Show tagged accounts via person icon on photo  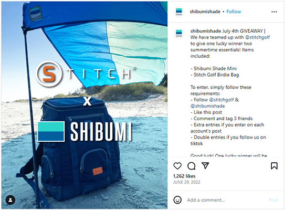coord(10,200)
